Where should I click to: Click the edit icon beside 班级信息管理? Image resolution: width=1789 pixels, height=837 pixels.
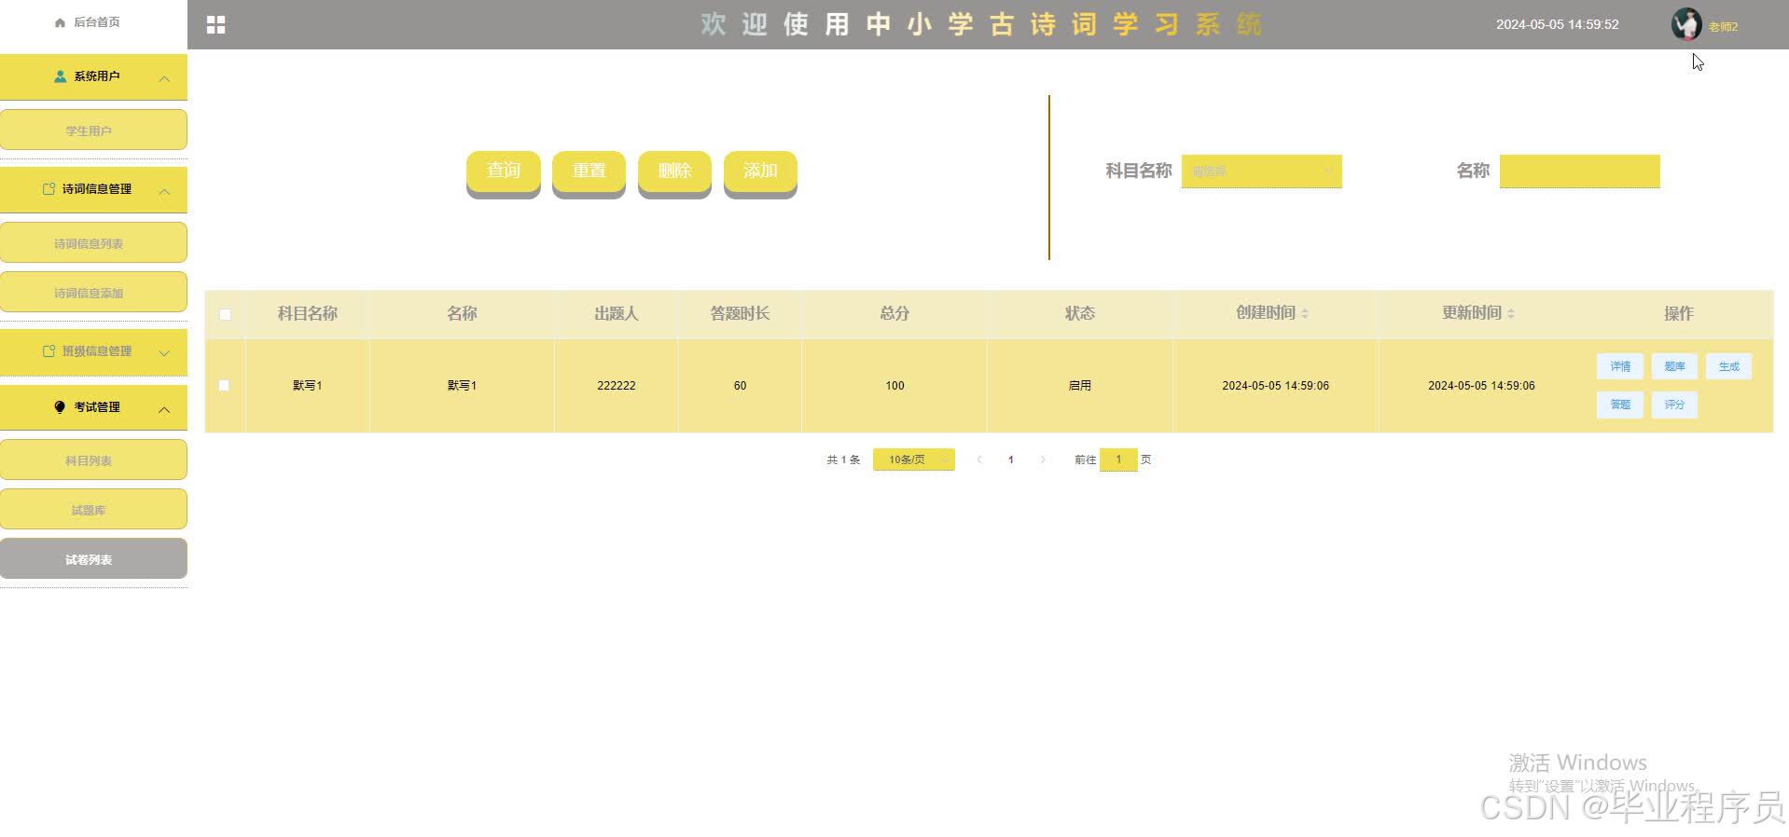pyautogui.click(x=49, y=351)
